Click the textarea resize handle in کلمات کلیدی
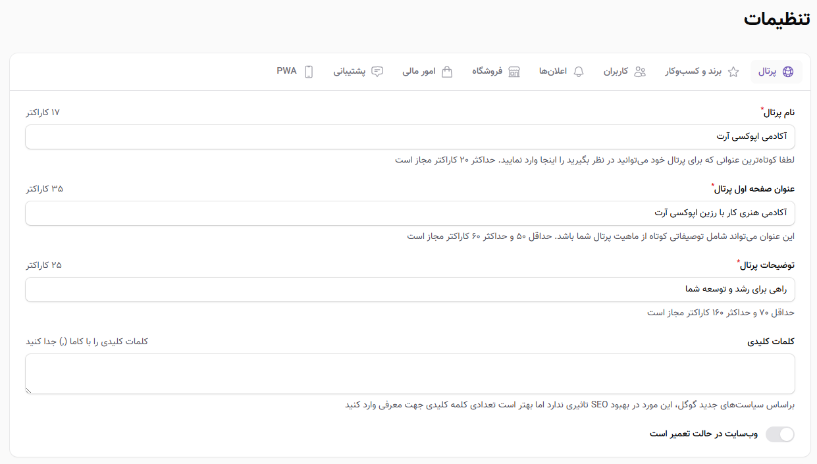Image resolution: width=817 pixels, height=464 pixels. point(29,390)
